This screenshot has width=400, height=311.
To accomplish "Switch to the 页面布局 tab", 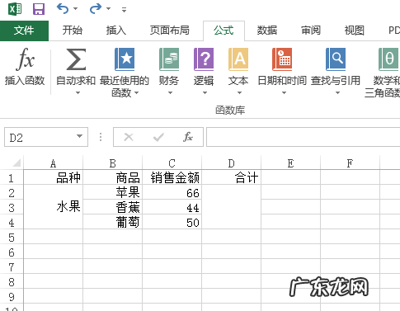I will pyautogui.click(x=170, y=31).
